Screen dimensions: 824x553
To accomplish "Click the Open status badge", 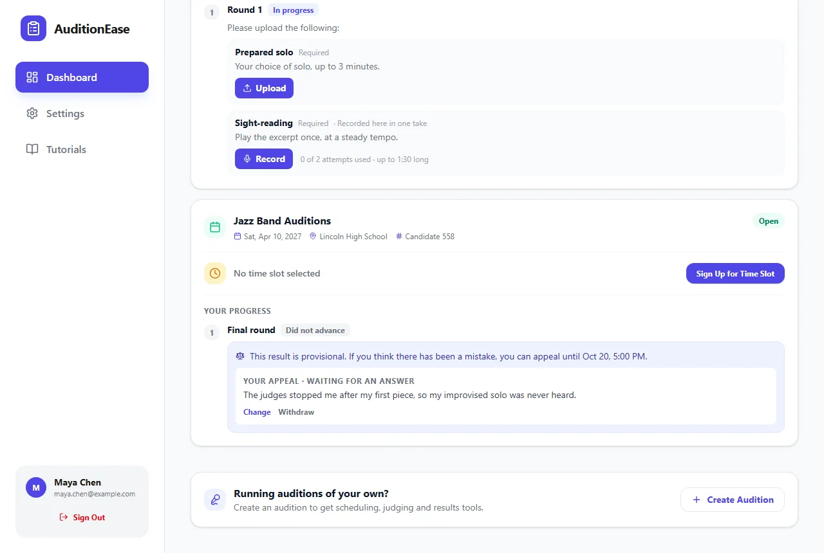I will pos(769,221).
